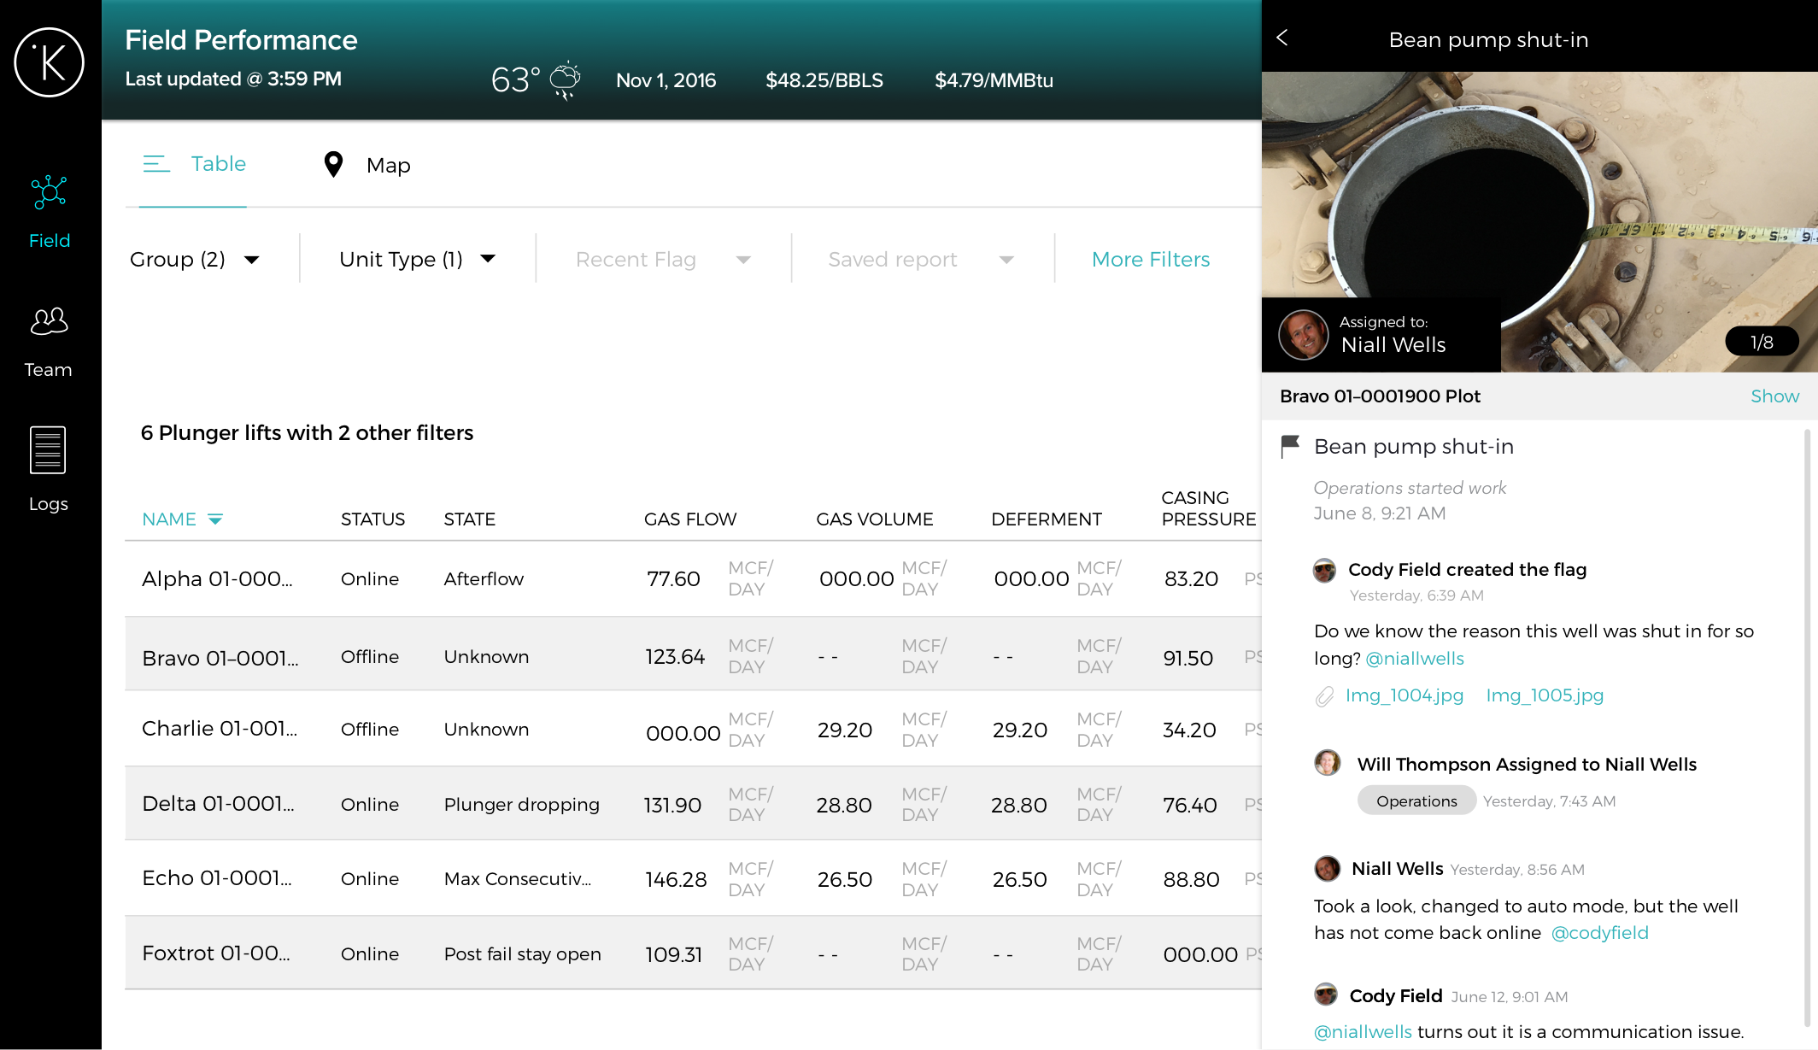The height and width of the screenshot is (1050, 1818).
Task: Click the $4.79/MMBtu price
Action: pos(994,80)
